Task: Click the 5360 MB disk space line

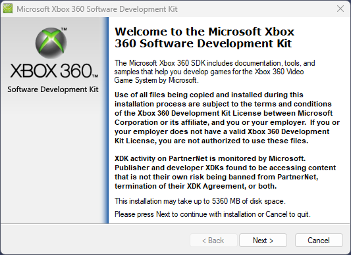Action: pyautogui.click(x=200, y=201)
